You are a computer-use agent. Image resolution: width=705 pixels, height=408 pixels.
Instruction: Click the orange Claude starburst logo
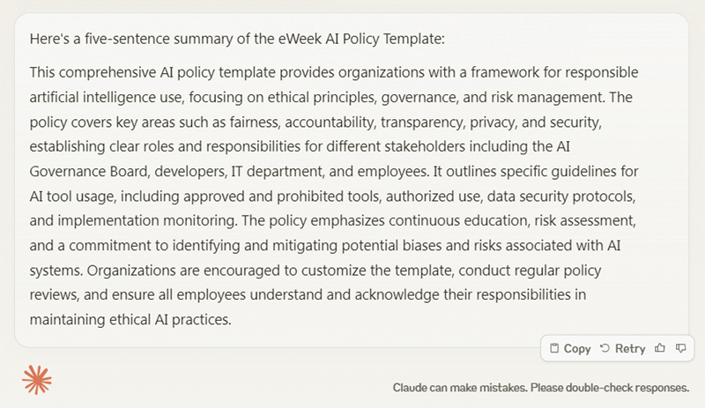click(x=37, y=380)
